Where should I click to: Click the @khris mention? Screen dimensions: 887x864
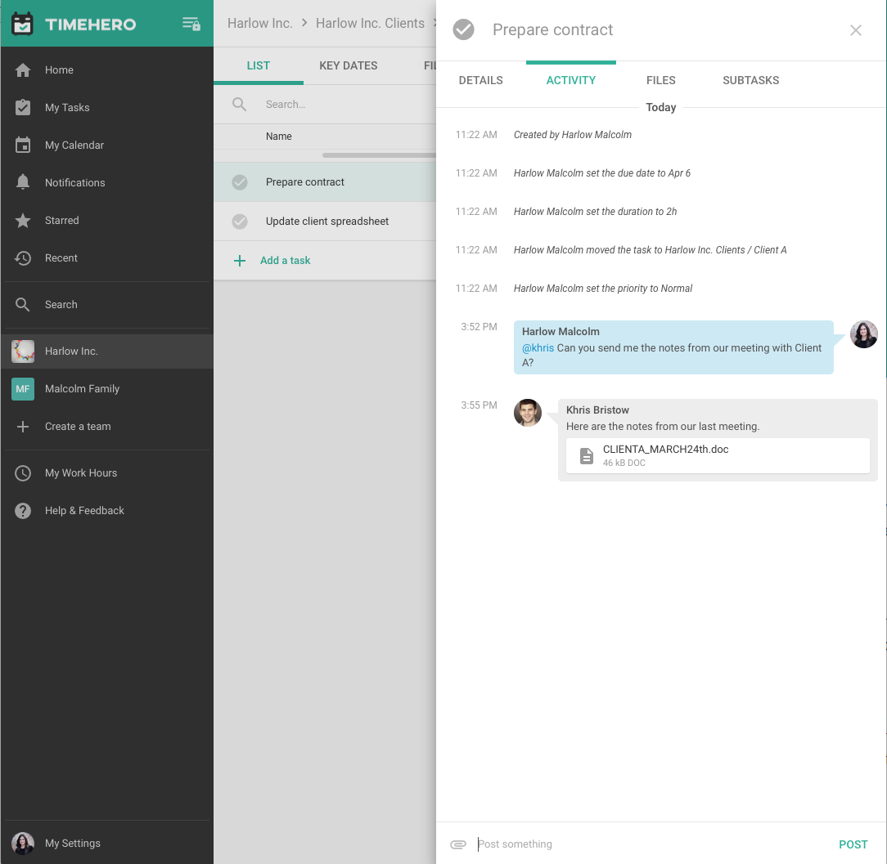coord(538,348)
